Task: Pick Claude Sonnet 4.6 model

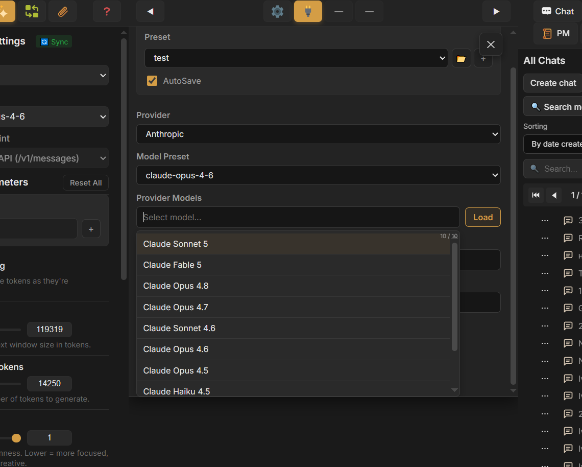Action: [x=293, y=329]
